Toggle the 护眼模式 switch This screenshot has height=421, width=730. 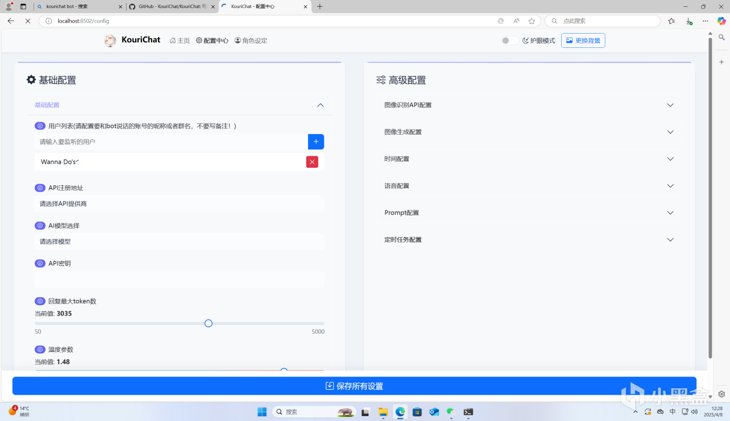click(510, 41)
